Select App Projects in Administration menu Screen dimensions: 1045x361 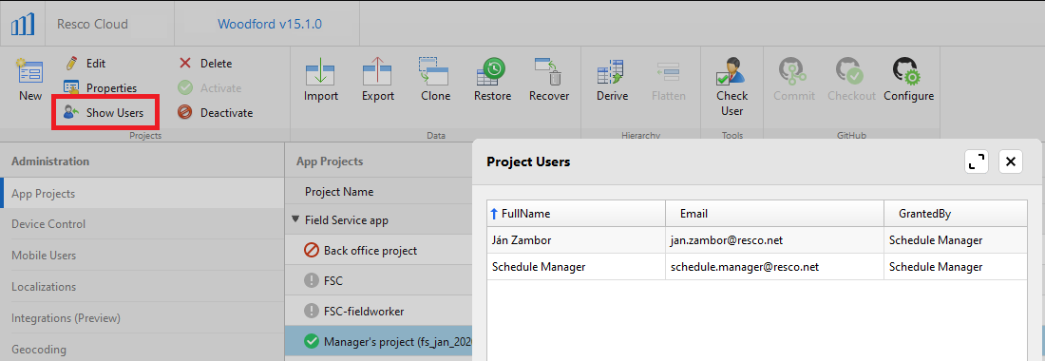click(x=142, y=194)
